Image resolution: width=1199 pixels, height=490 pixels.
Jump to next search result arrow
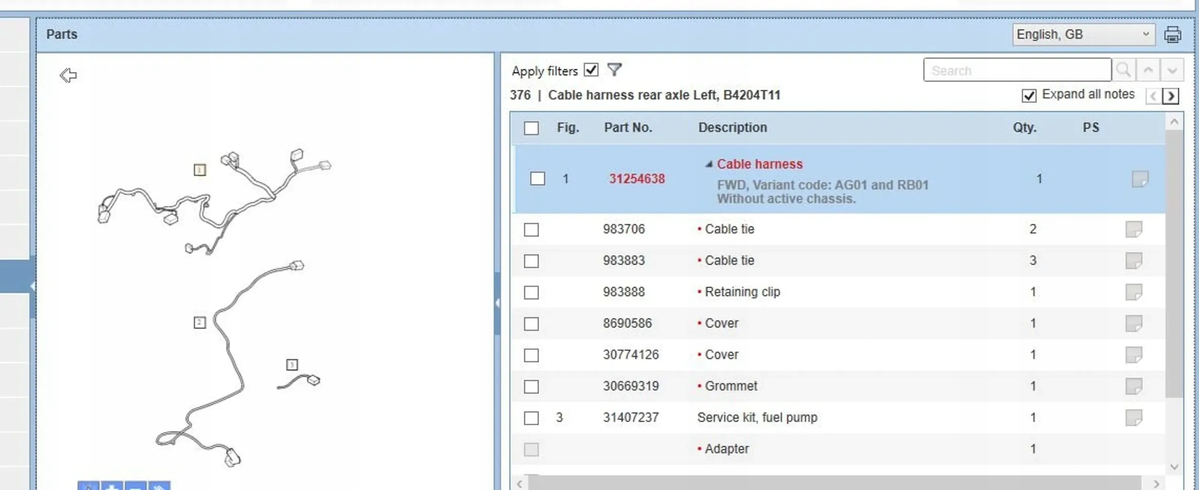pos(1172,70)
